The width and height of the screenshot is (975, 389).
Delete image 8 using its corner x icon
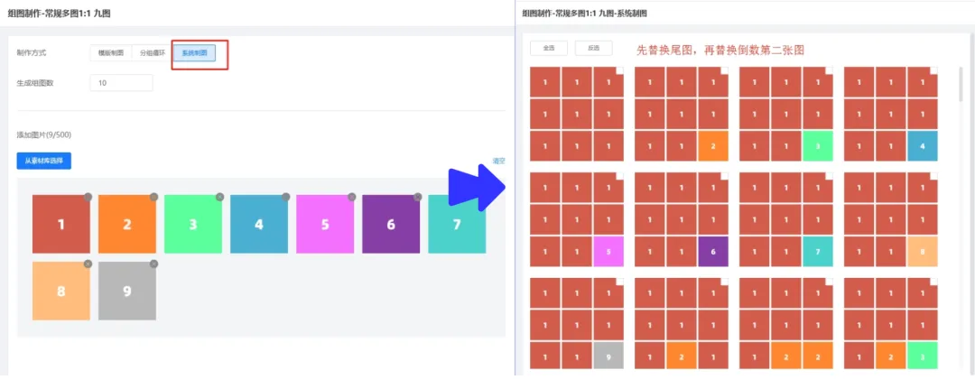tap(88, 264)
